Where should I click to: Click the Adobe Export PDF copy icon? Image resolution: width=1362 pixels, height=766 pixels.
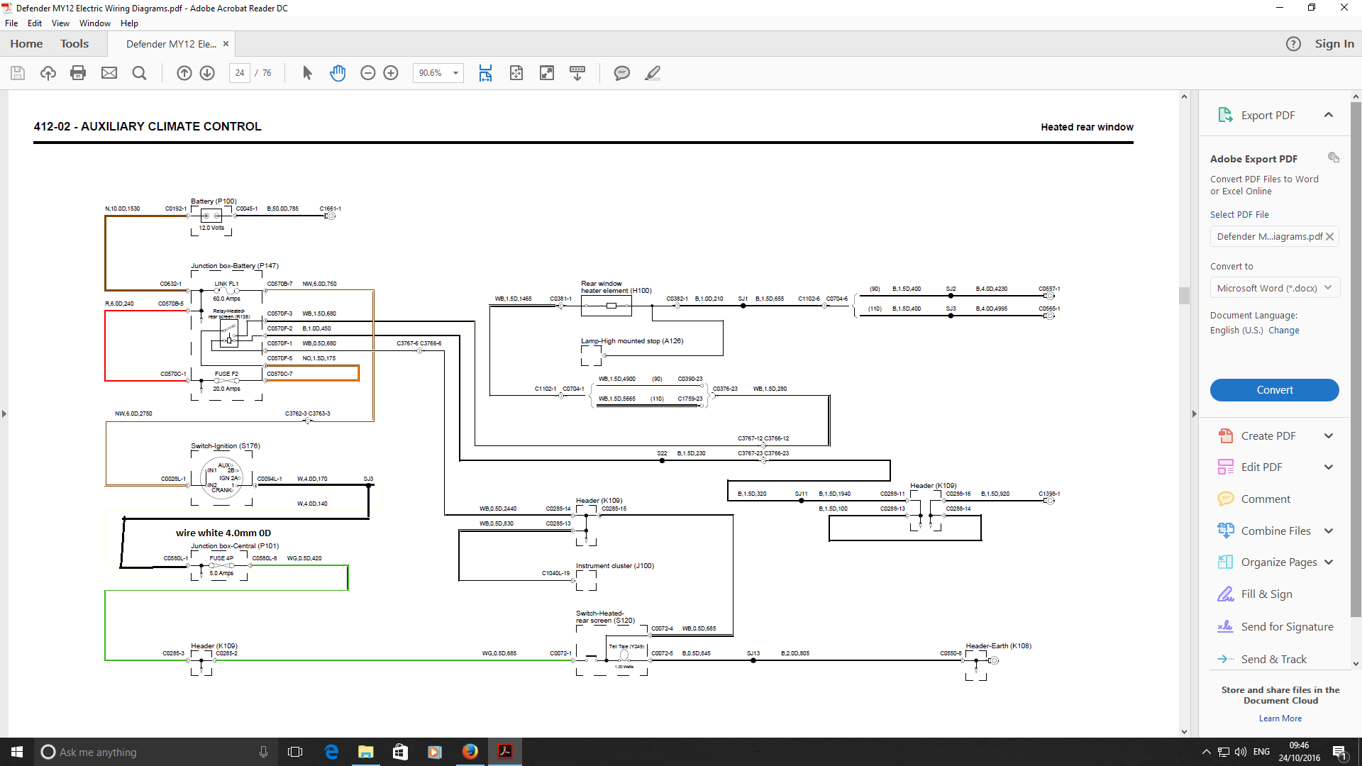click(x=1334, y=157)
